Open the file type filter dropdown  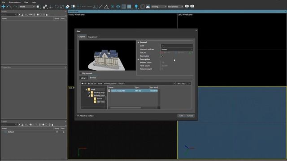(x=183, y=84)
